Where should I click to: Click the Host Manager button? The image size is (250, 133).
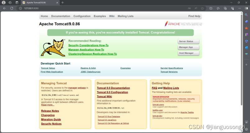point(188,53)
